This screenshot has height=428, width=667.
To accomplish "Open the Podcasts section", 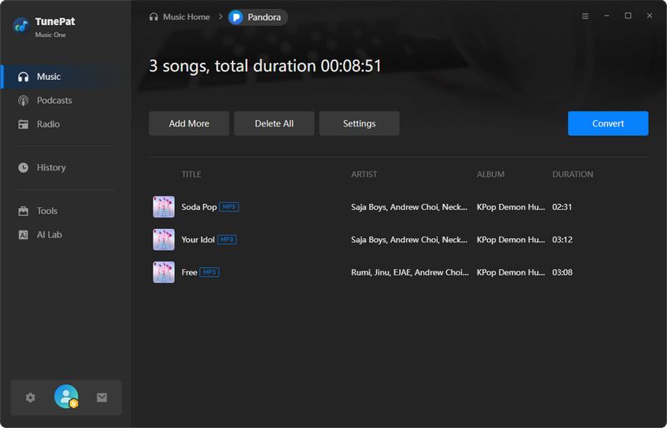I will tap(54, 101).
